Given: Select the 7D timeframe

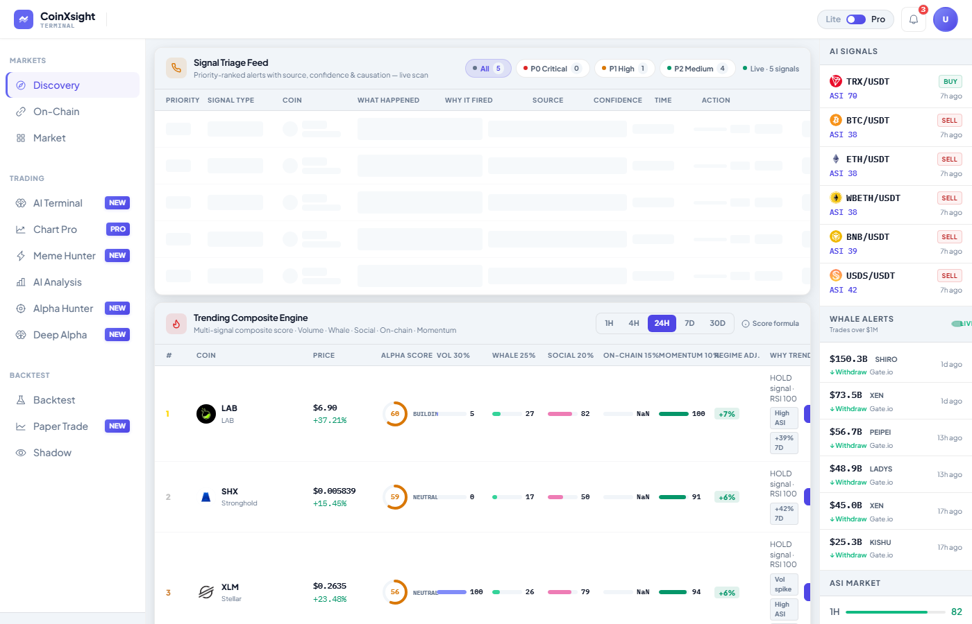Looking at the screenshot, I should (x=689, y=323).
